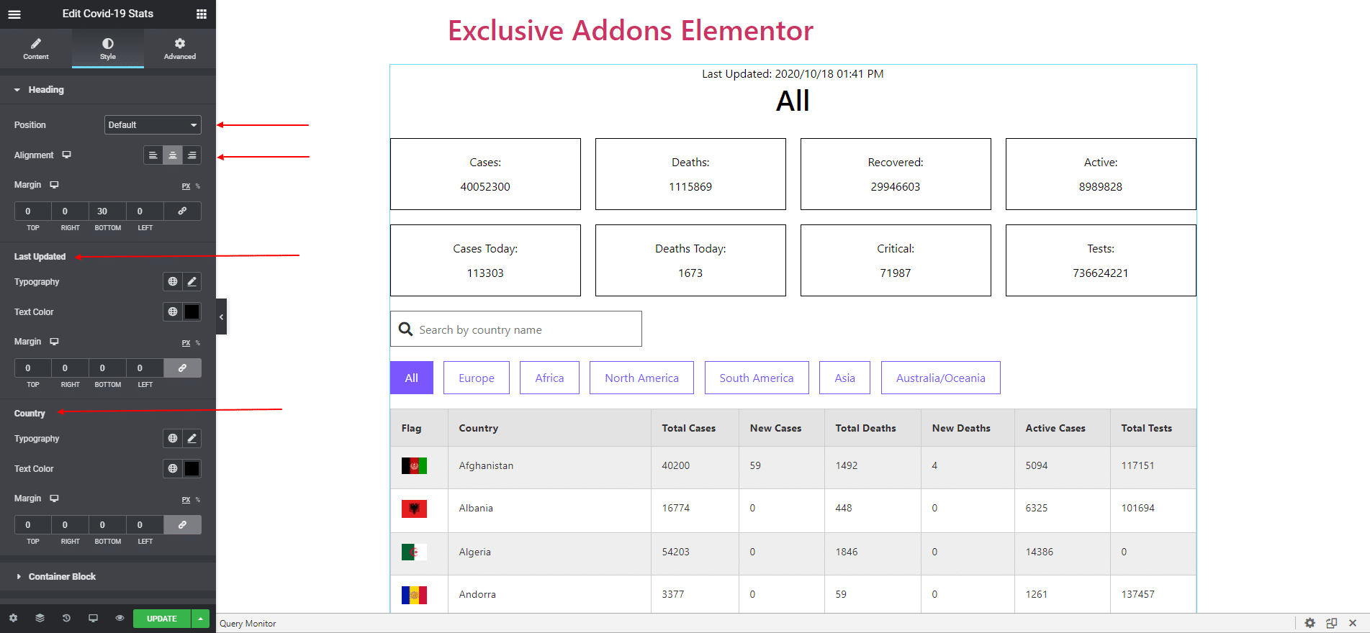Click Heading margin top field
This screenshot has width=1370, height=633.
point(32,211)
